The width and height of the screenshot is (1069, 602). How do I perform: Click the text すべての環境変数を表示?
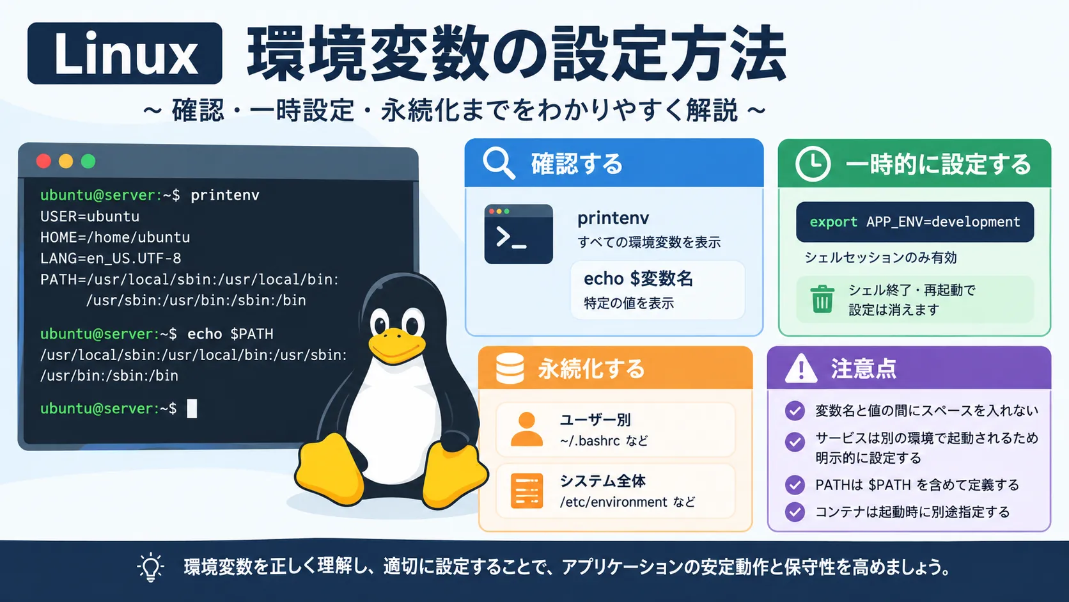pyautogui.click(x=649, y=242)
